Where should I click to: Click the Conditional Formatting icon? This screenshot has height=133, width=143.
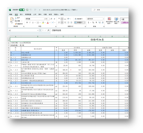(x=109, y=19)
